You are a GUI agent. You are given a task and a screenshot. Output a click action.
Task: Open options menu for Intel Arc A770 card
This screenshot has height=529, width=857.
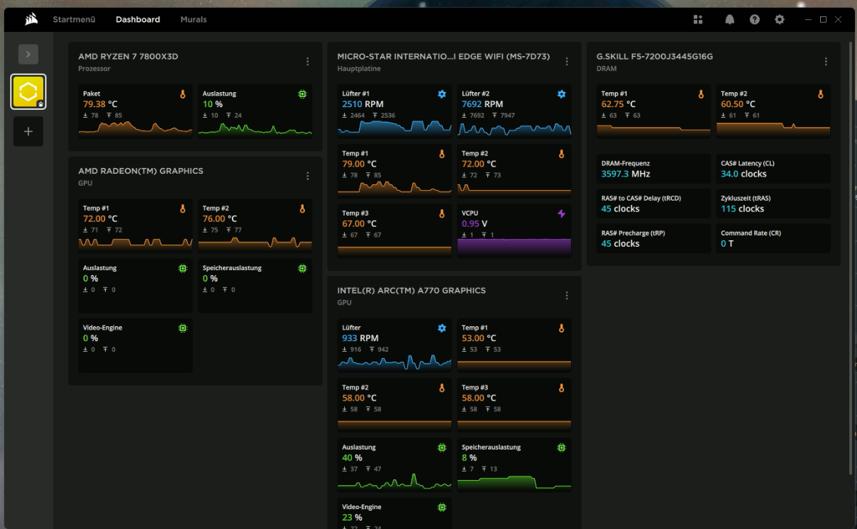567,296
